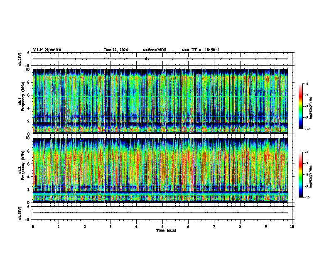The height and width of the screenshot is (254, 329).
Task: Click the ch.1 spectrogram panel
Action: point(160,101)
